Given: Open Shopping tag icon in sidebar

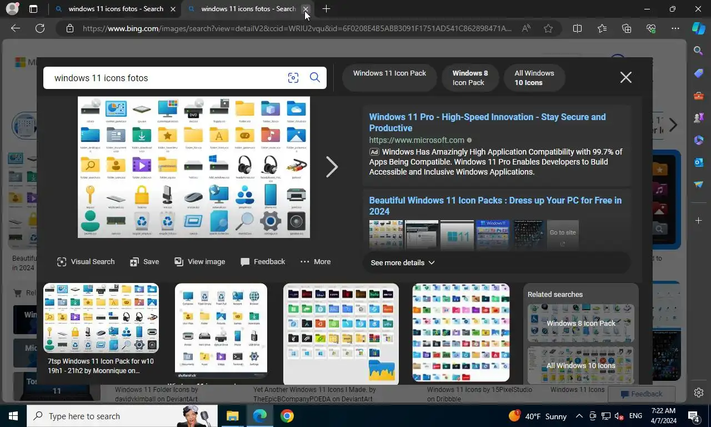Looking at the screenshot, I should pos(699,73).
